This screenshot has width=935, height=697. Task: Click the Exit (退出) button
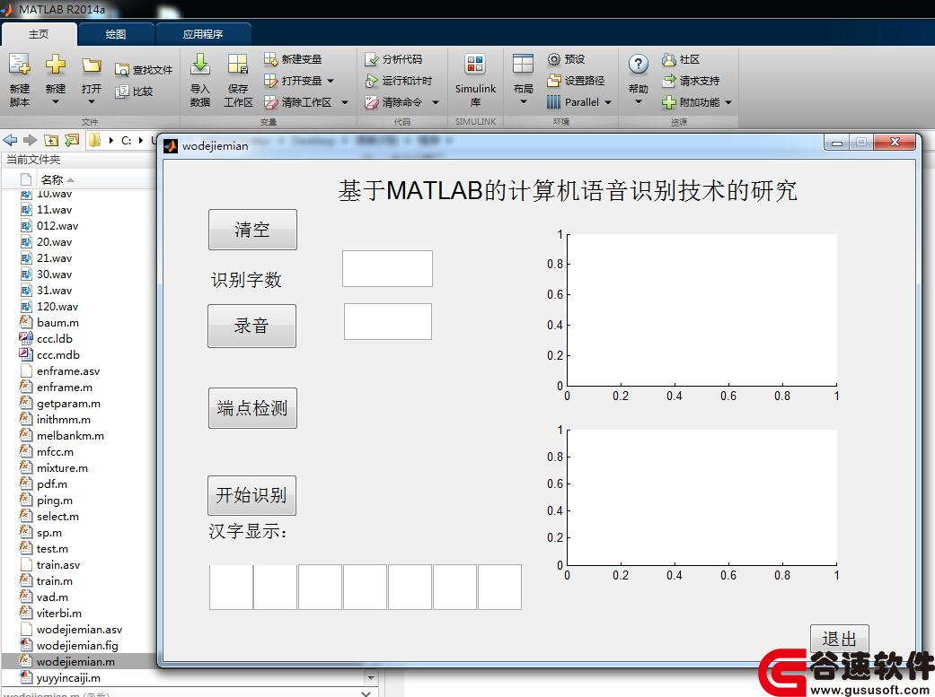coord(839,639)
